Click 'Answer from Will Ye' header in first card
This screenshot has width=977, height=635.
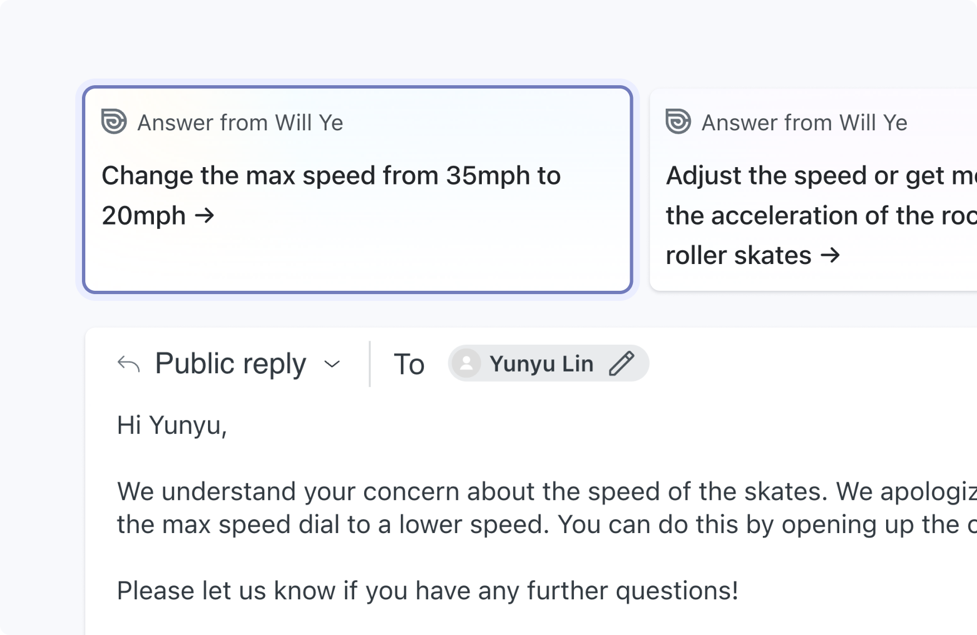[x=240, y=123]
